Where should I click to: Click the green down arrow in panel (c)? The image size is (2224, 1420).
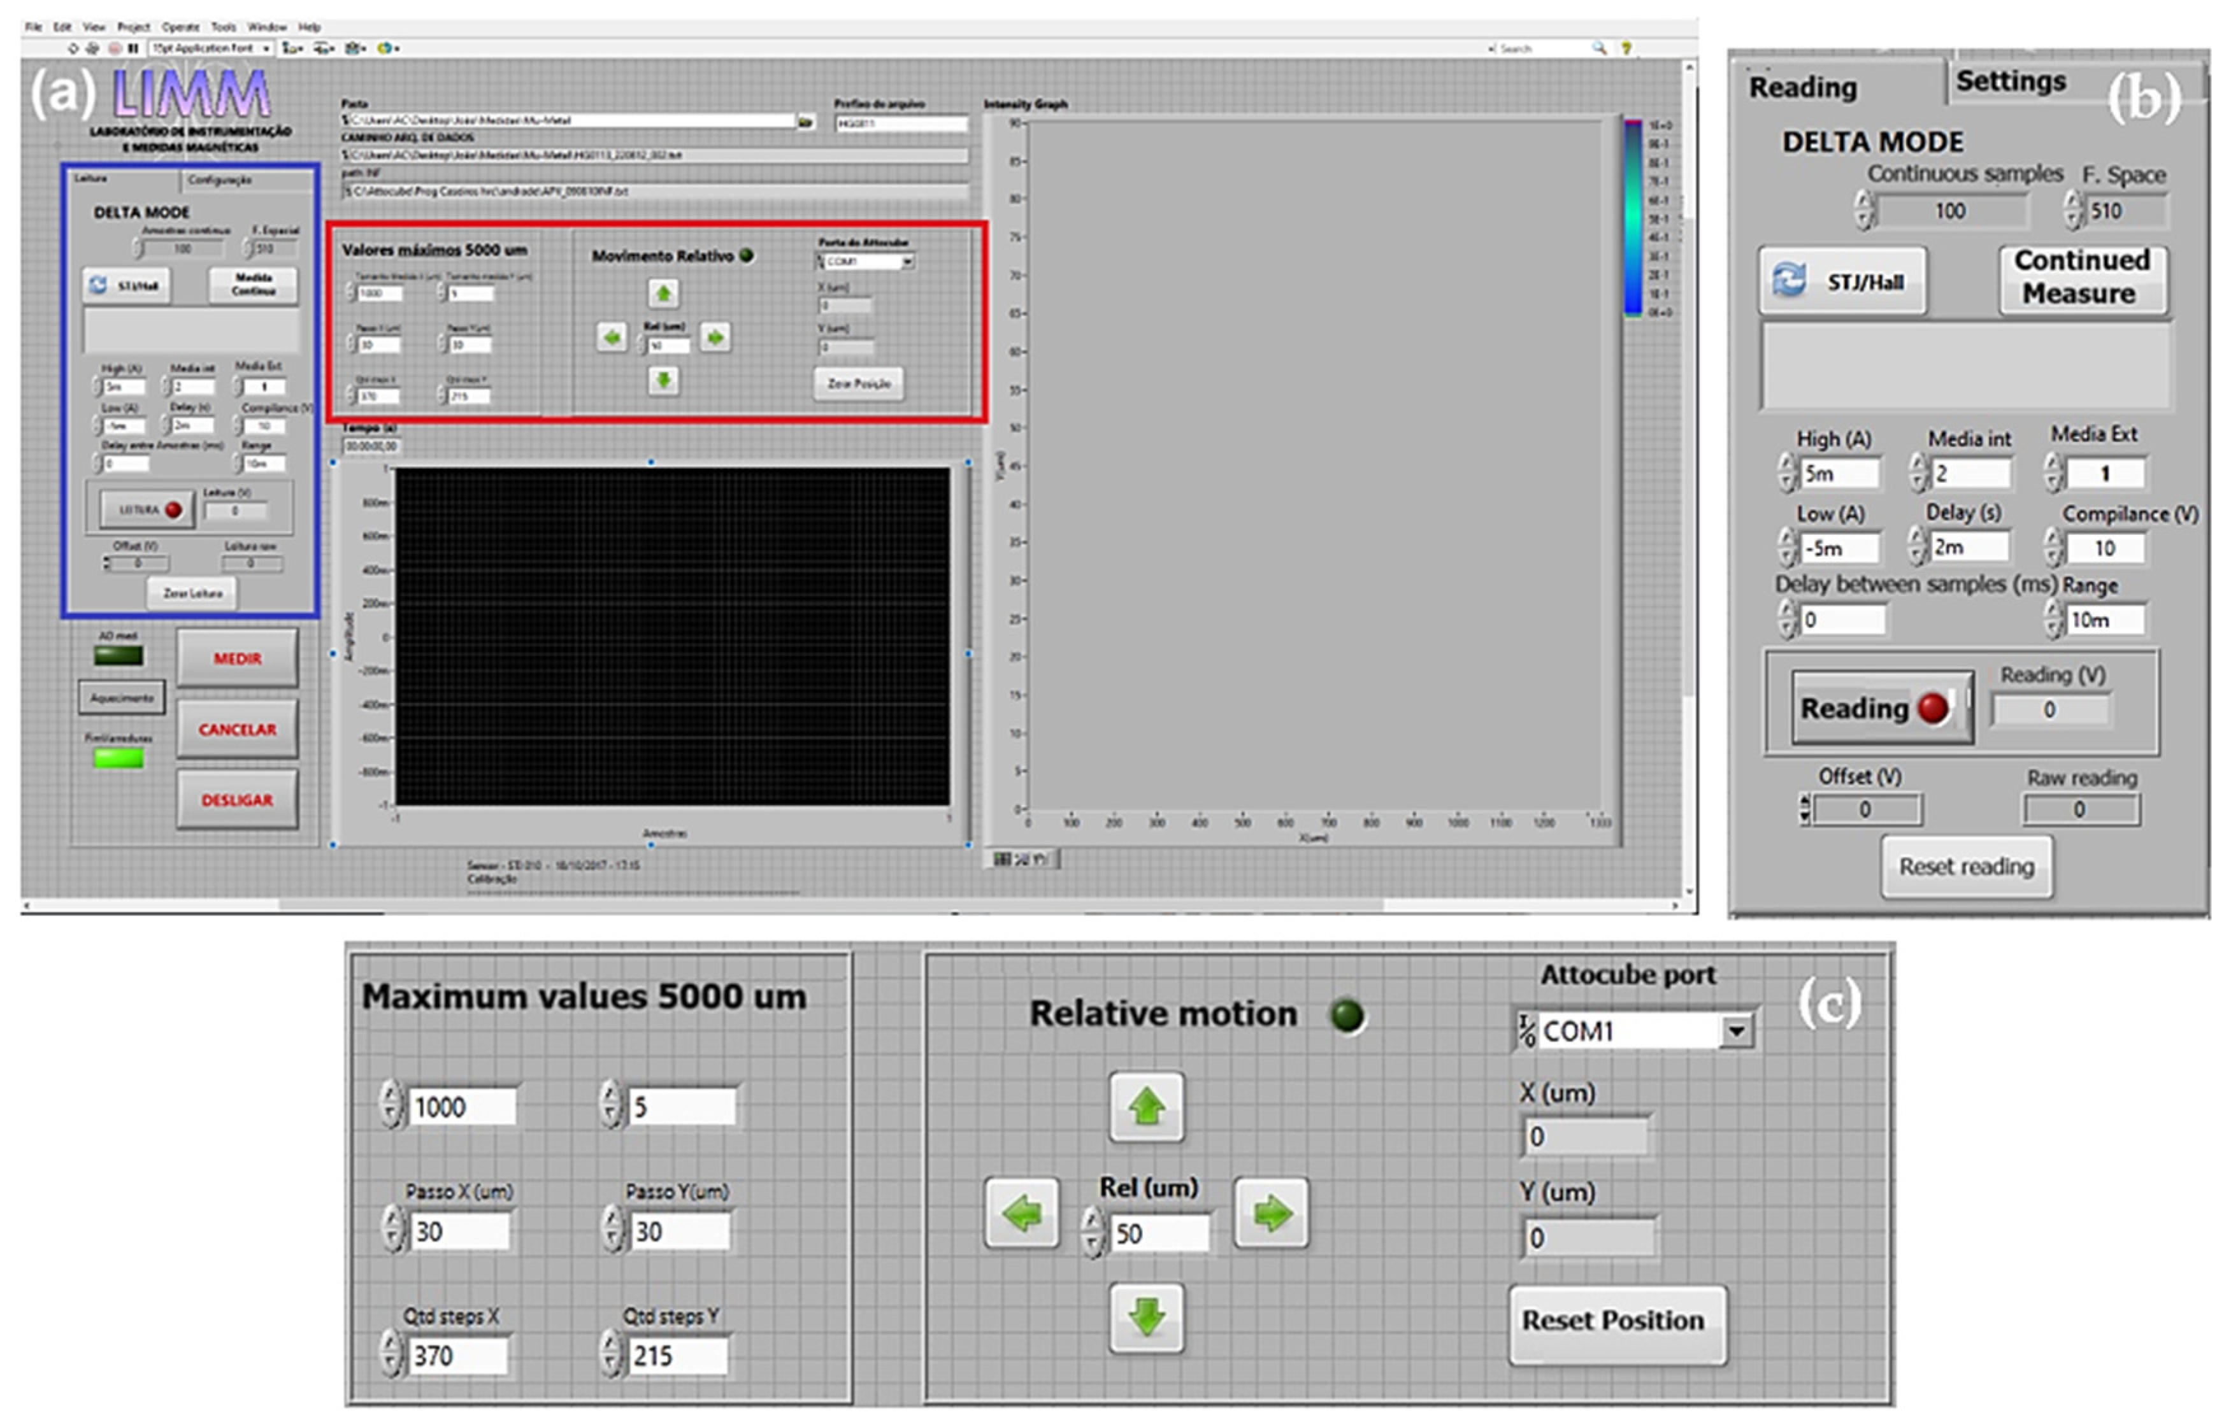(x=1146, y=1317)
